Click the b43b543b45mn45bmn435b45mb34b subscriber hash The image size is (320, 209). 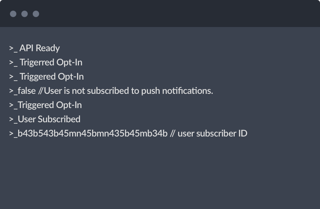point(93,134)
